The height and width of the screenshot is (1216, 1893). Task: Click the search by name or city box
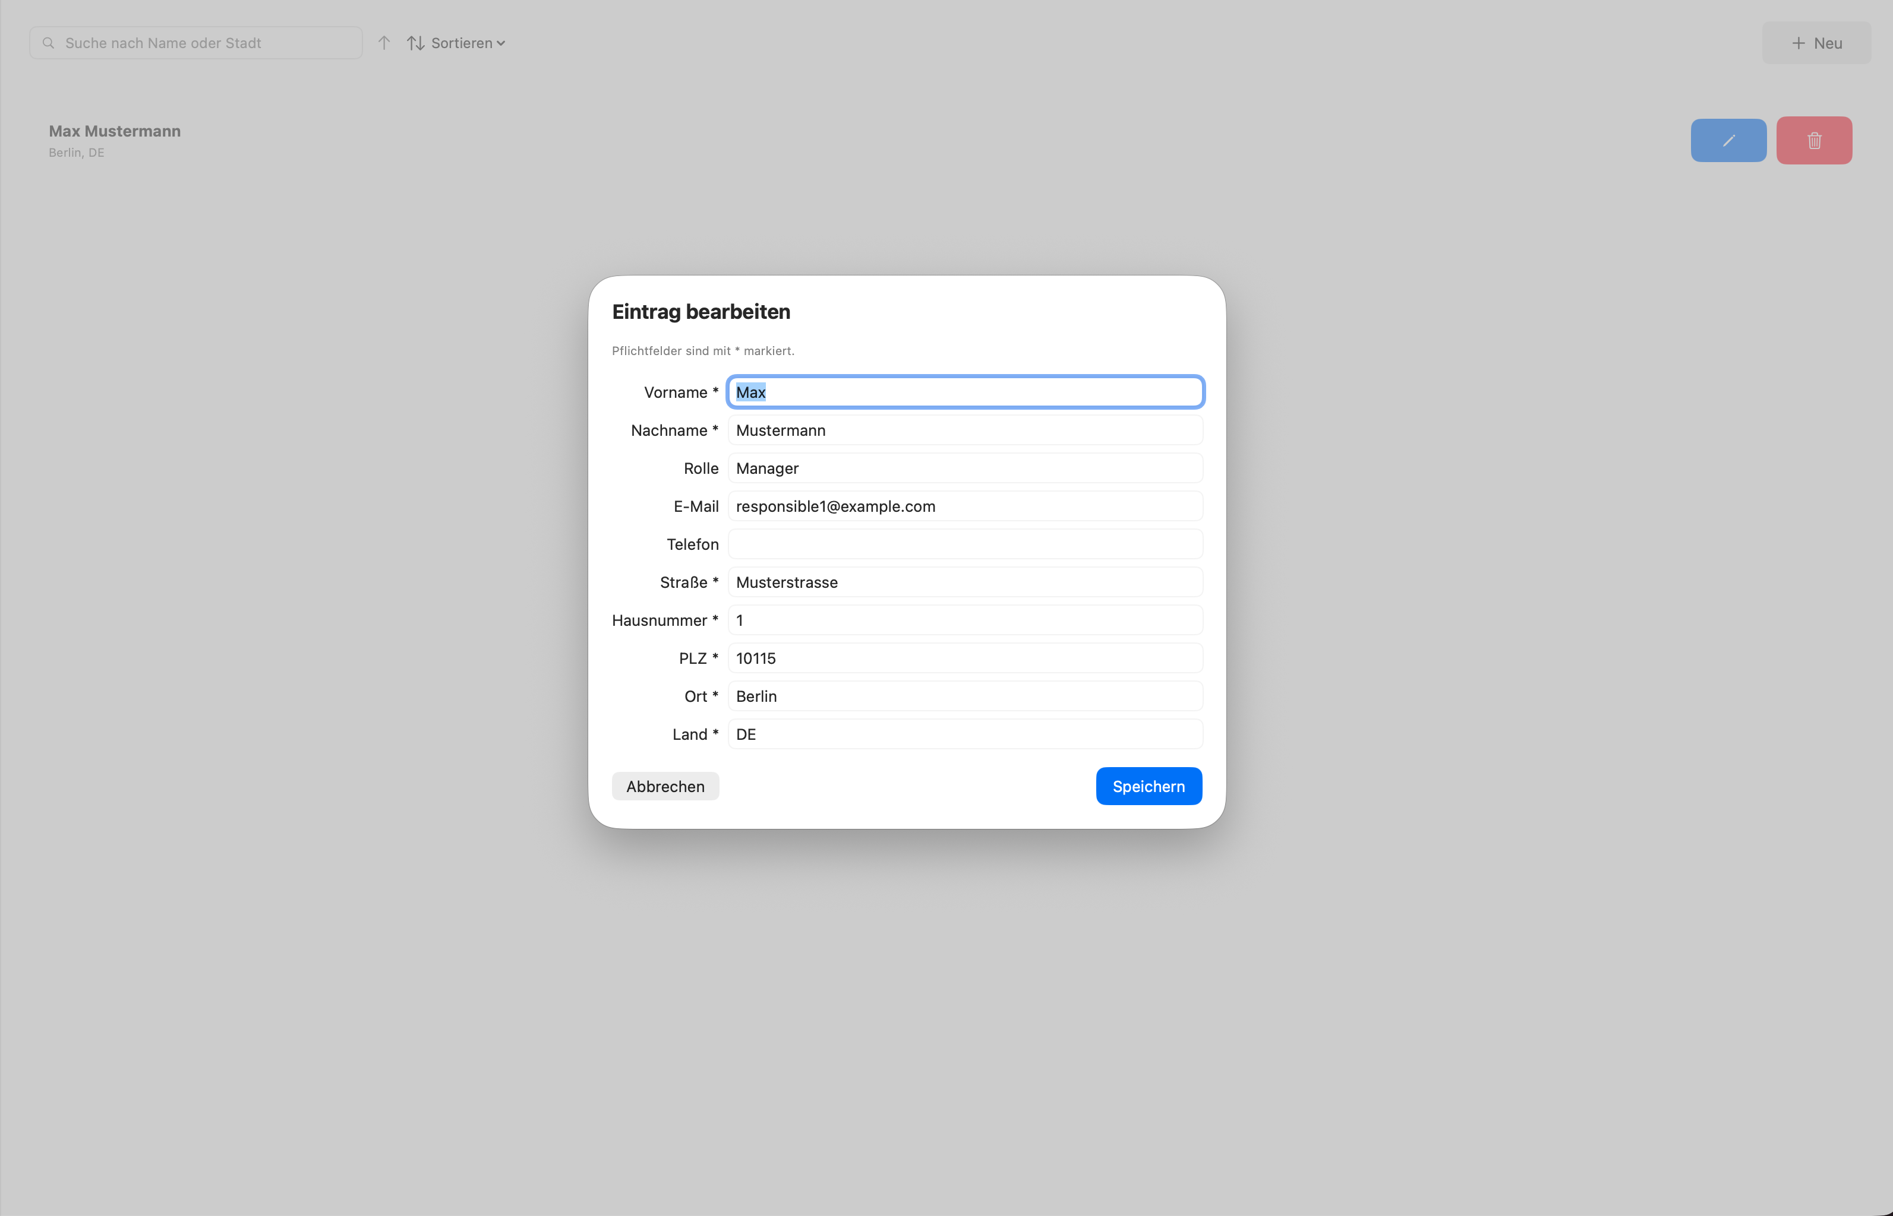point(206,43)
